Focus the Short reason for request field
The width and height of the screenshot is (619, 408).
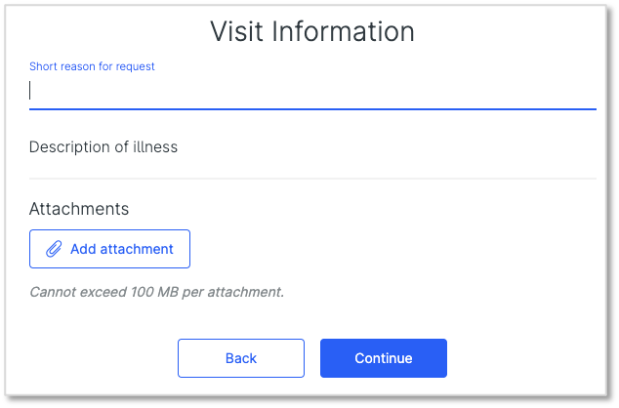pyautogui.click(x=312, y=91)
